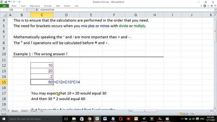Click the Excel Help question mark icon
217x122 pixels.
tap(205, 6)
